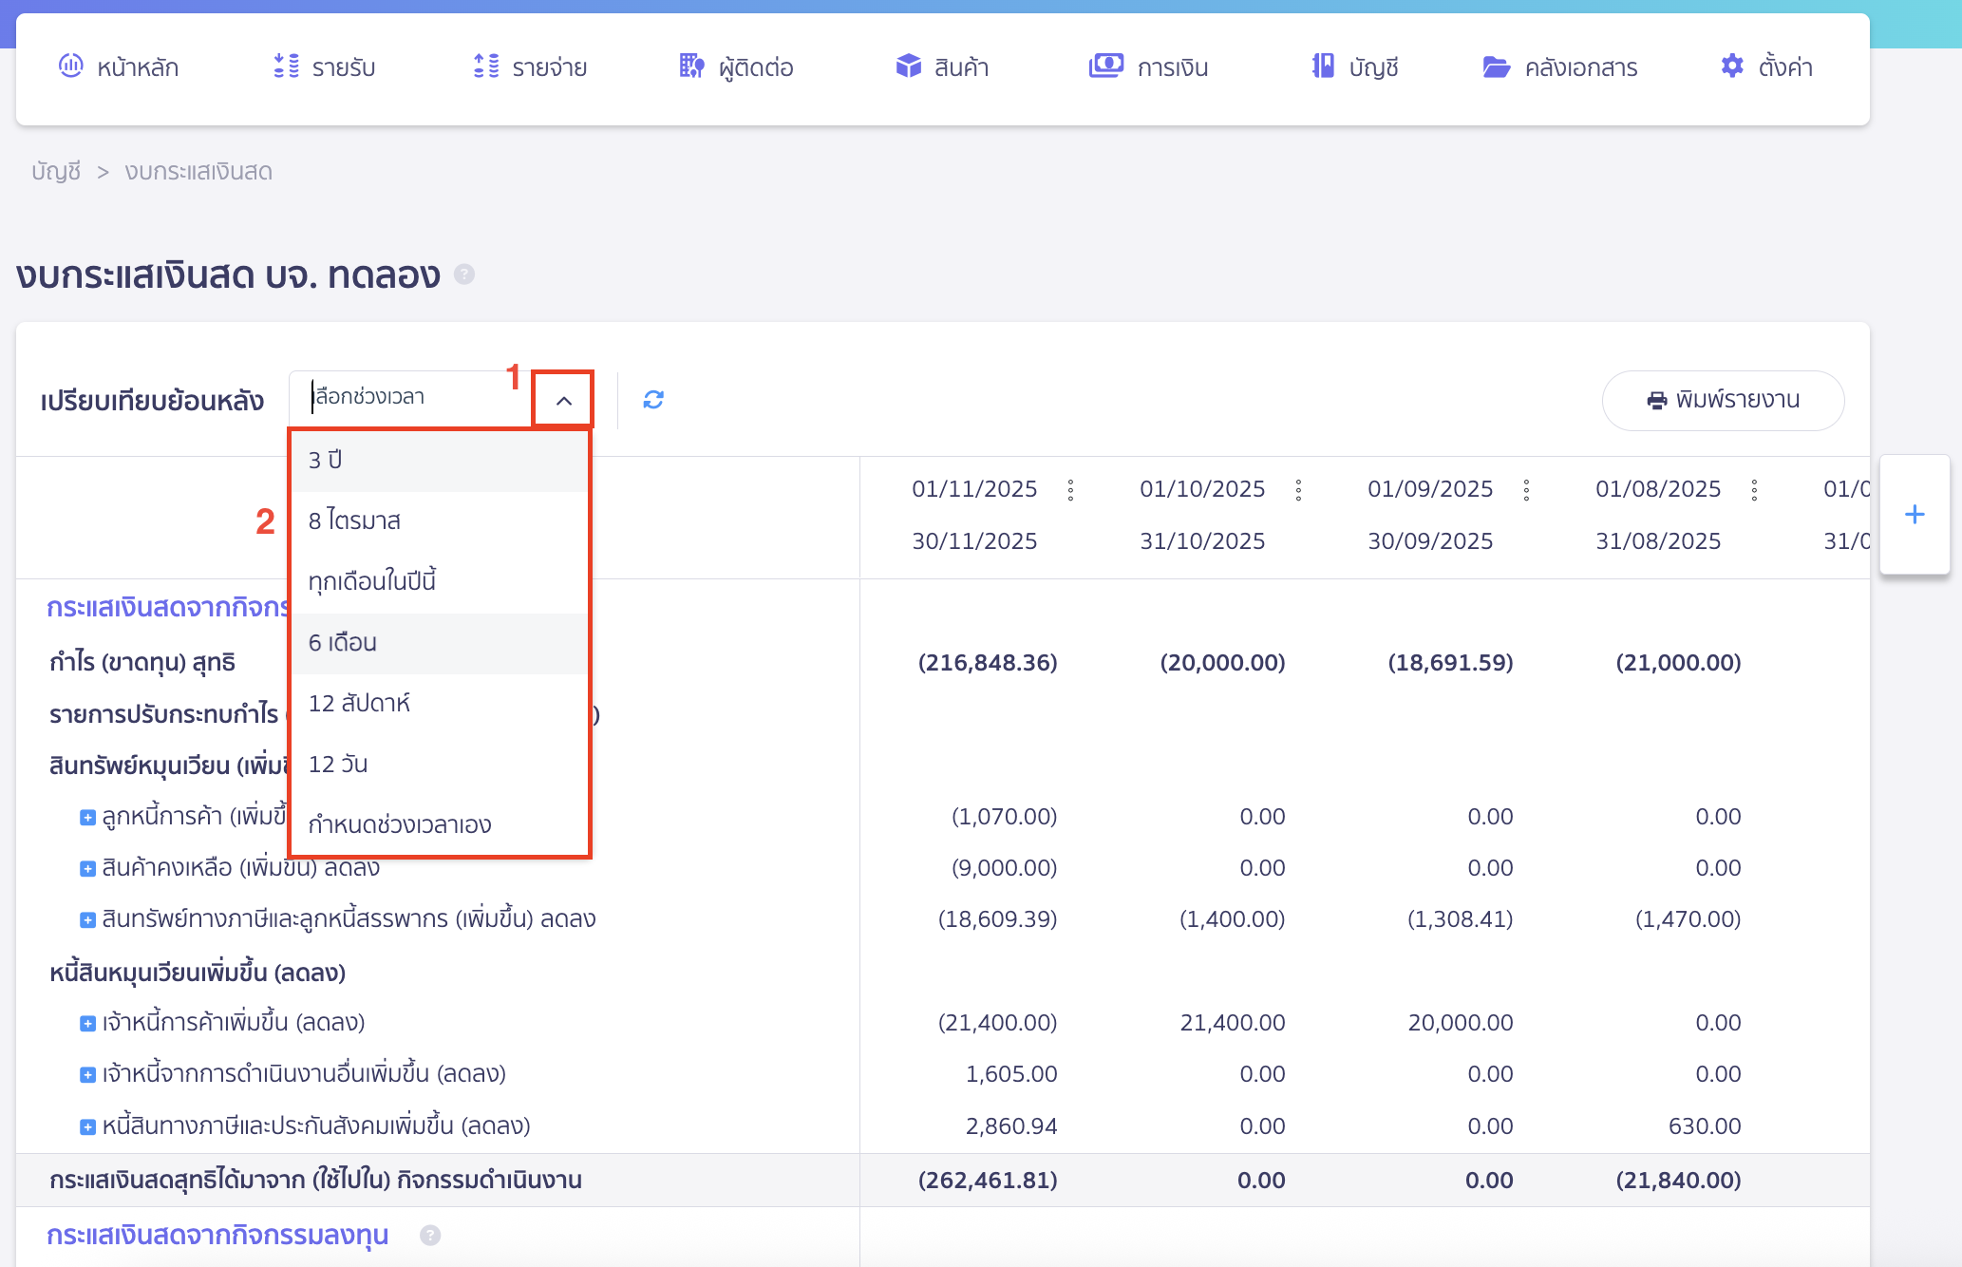1962x1267 pixels.
Task: Refresh the report using the refresh icon
Action: coord(652,399)
